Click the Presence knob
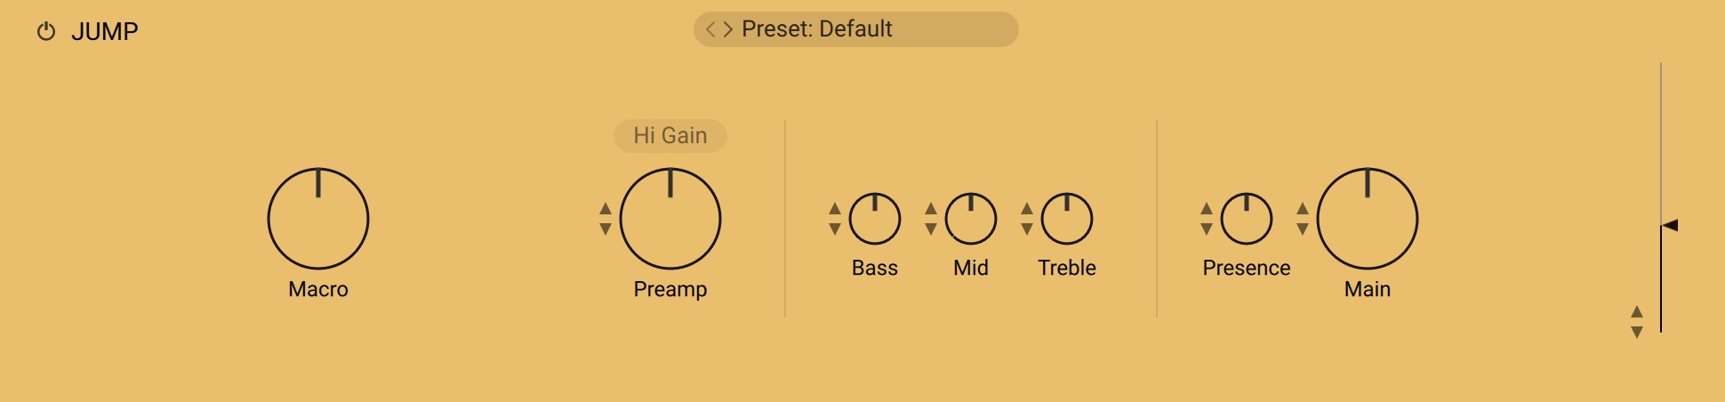The width and height of the screenshot is (1725, 402). click(x=1247, y=219)
